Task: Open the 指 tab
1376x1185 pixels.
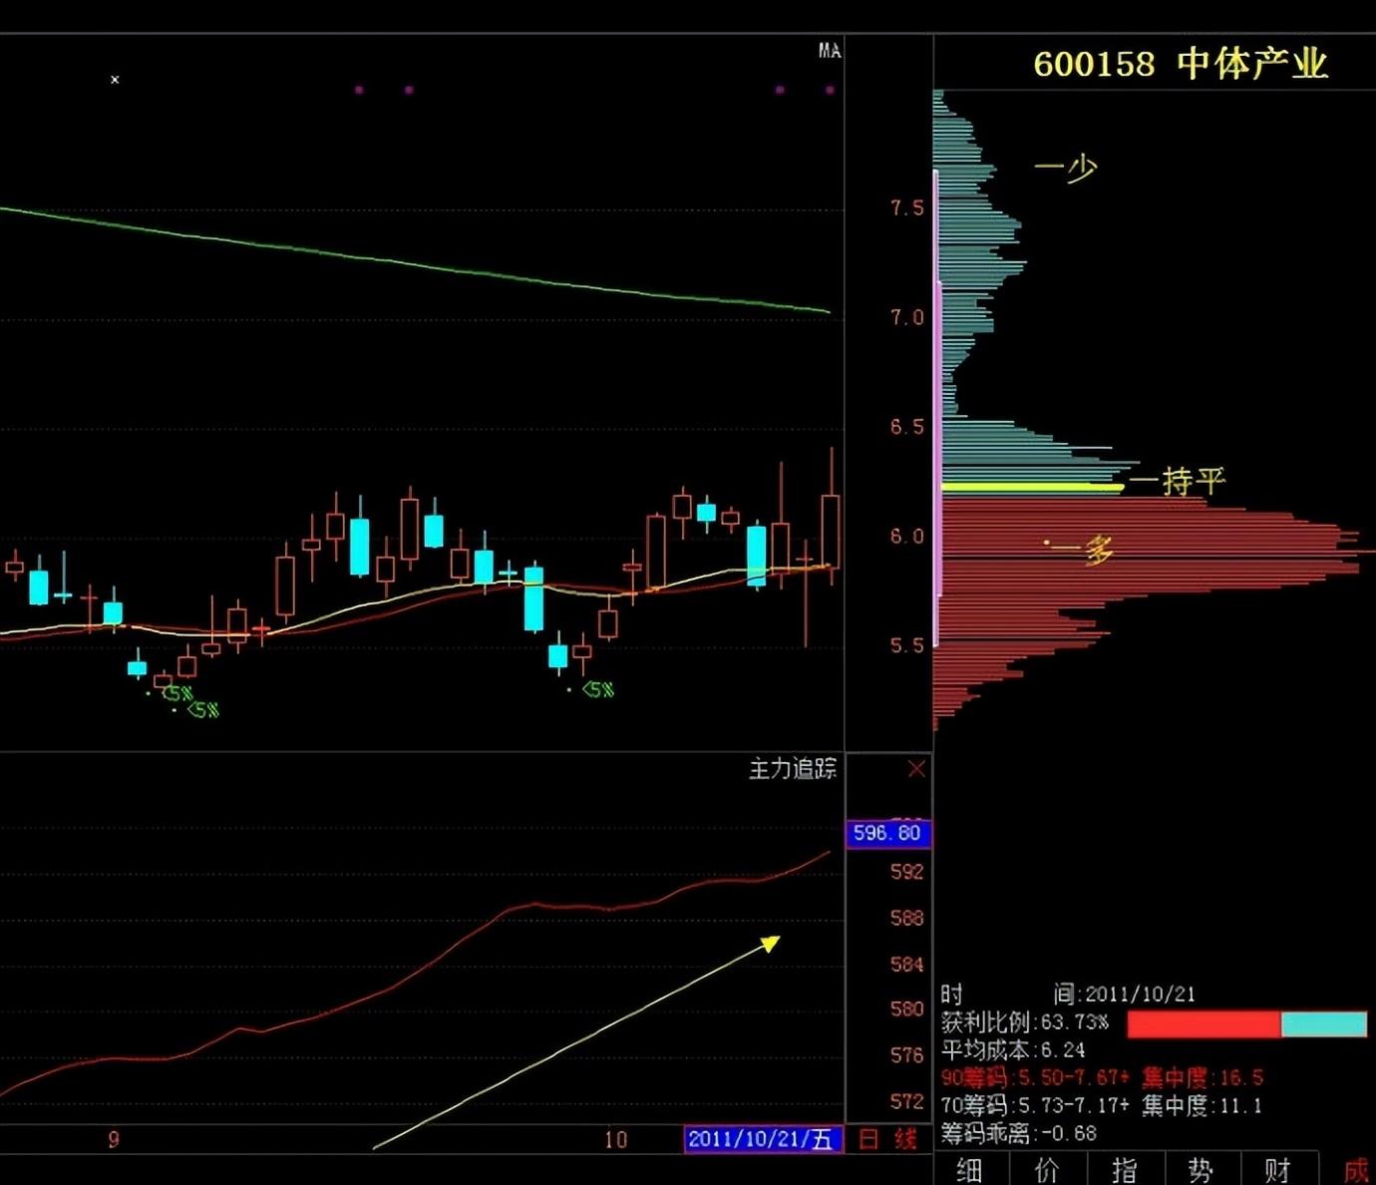Action: pos(1124,1169)
